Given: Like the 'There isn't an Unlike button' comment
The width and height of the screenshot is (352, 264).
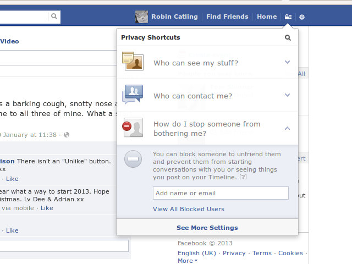Looking at the screenshot, I should (12, 179).
